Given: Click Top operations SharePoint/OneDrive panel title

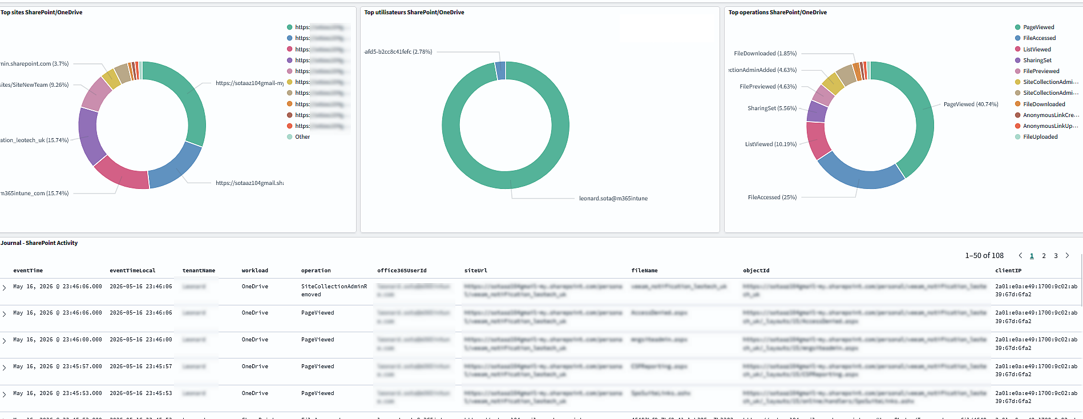Looking at the screenshot, I should tap(777, 12).
